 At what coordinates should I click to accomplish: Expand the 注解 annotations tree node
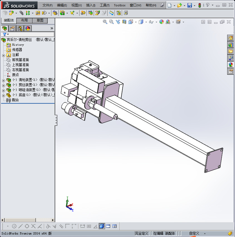3,55
